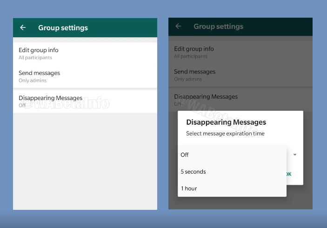
Task: Click the dimmed Group settings title on right
Action: 218,27
